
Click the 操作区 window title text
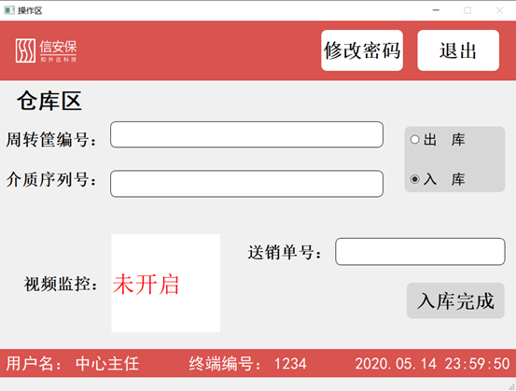[x=30, y=11]
